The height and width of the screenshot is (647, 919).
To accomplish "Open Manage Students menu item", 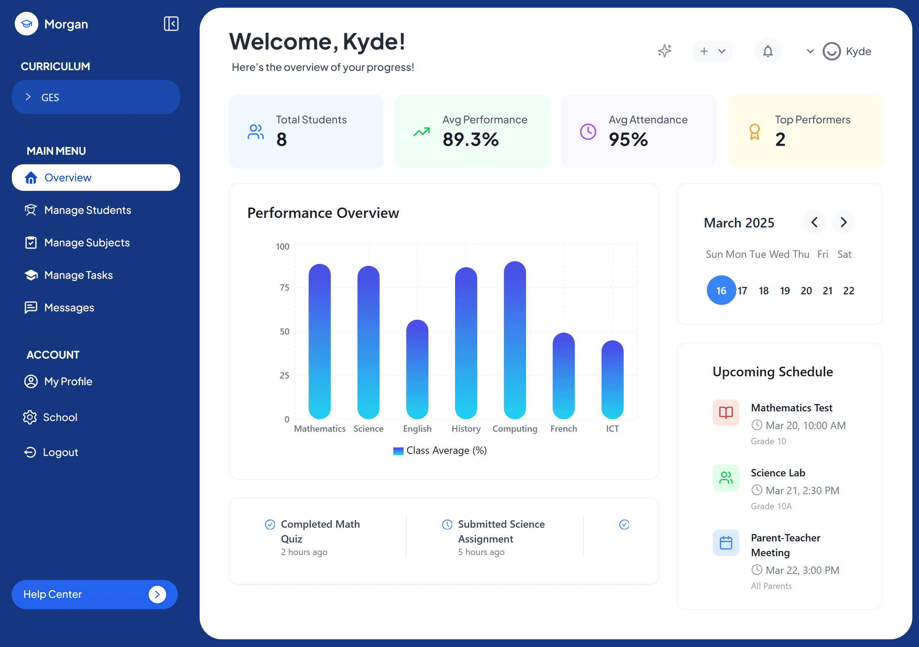I will 87,210.
